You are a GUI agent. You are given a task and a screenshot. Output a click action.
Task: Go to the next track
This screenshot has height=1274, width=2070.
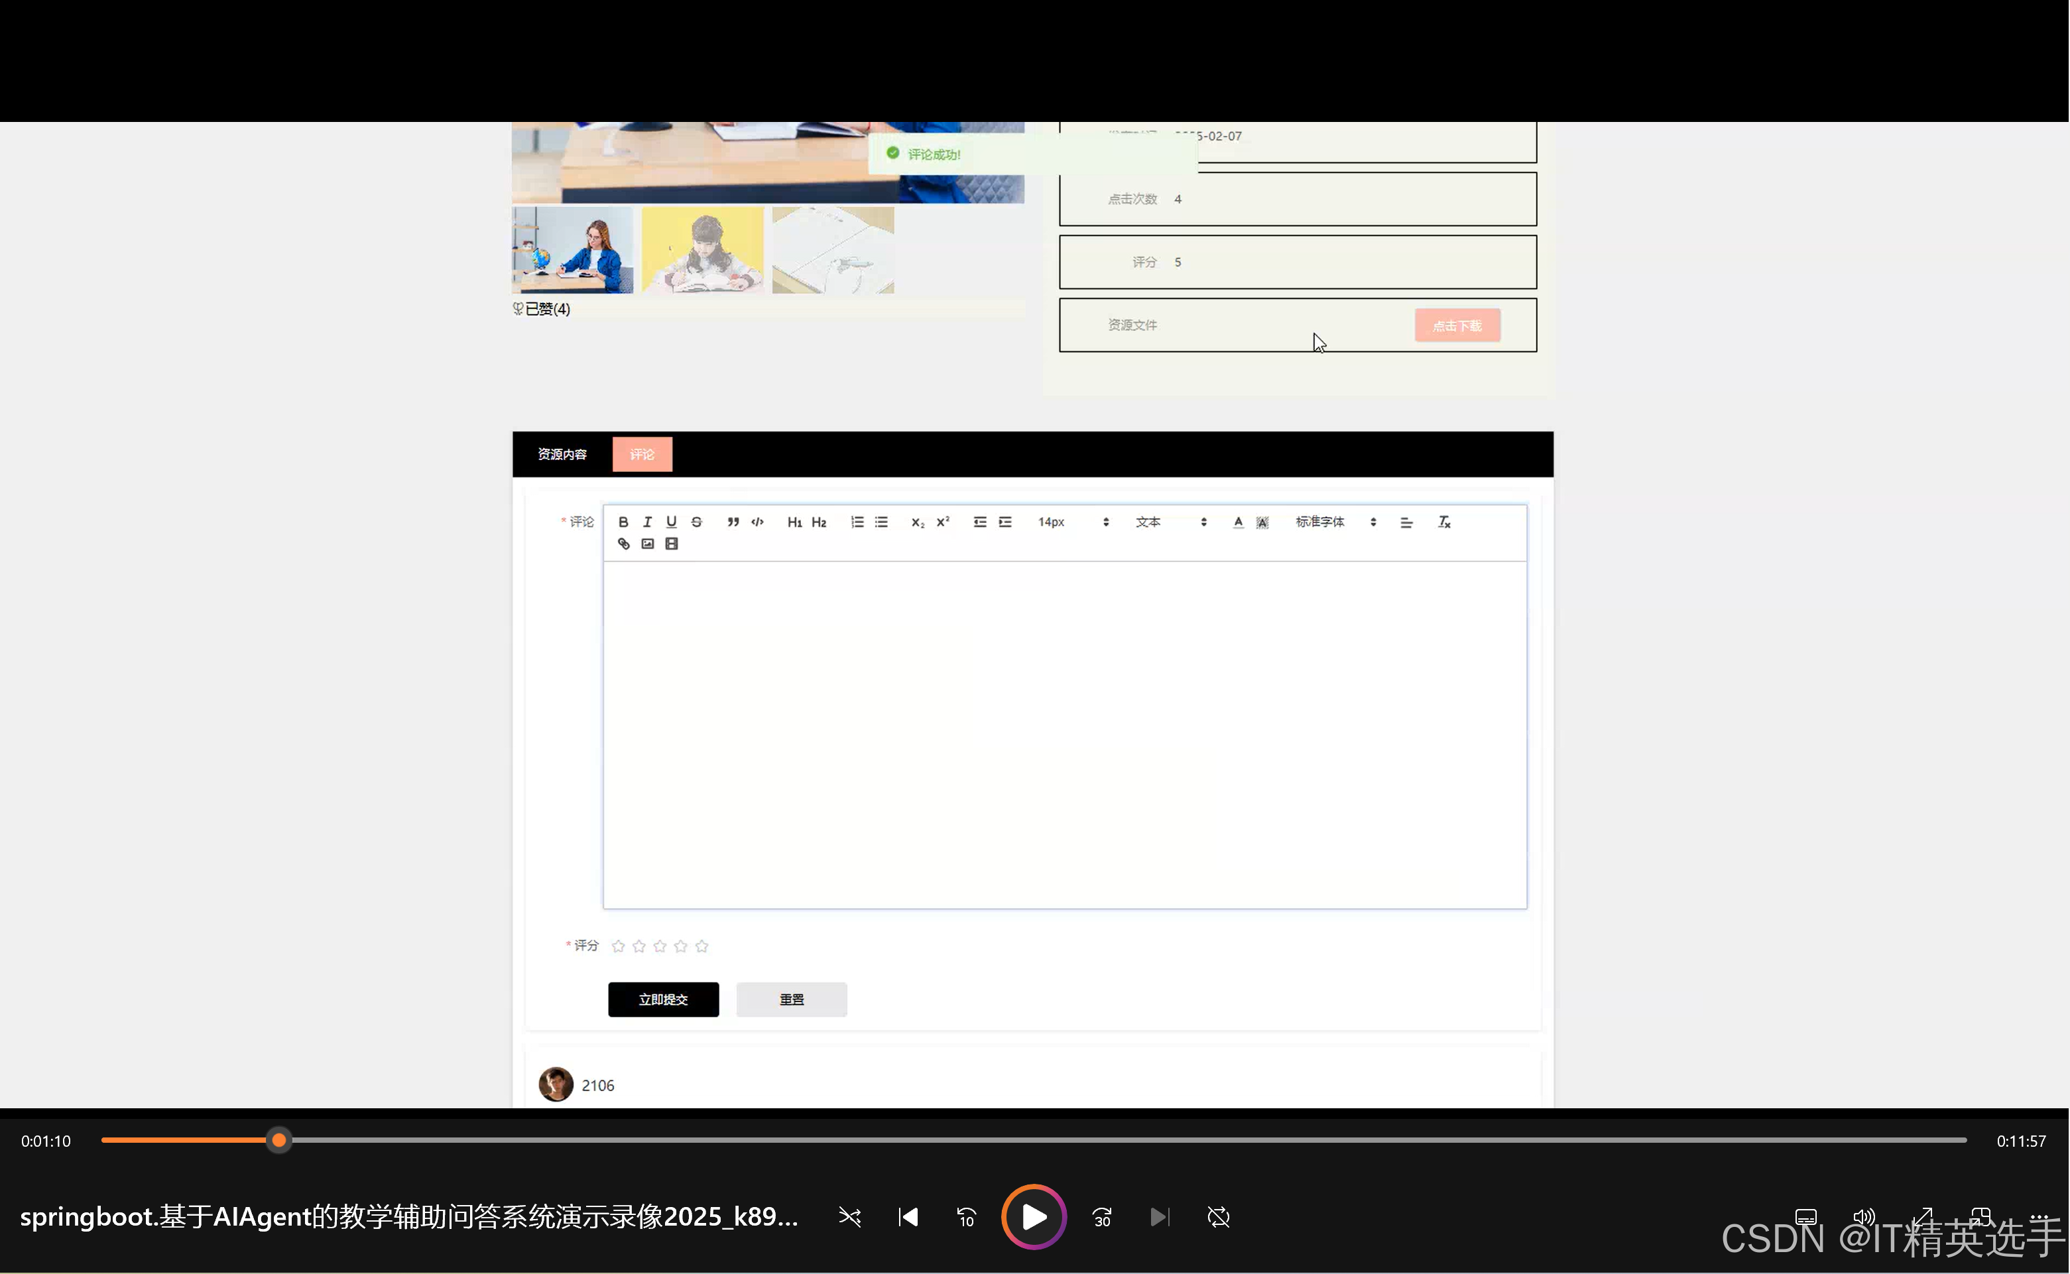(x=1160, y=1217)
